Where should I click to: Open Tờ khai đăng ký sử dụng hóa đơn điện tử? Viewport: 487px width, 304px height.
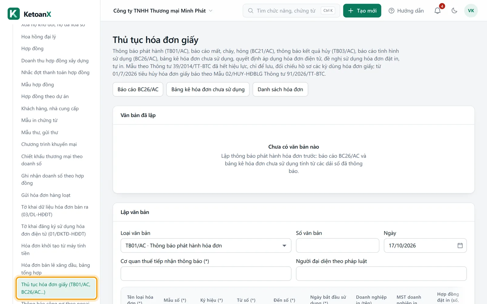pos(53,230)
